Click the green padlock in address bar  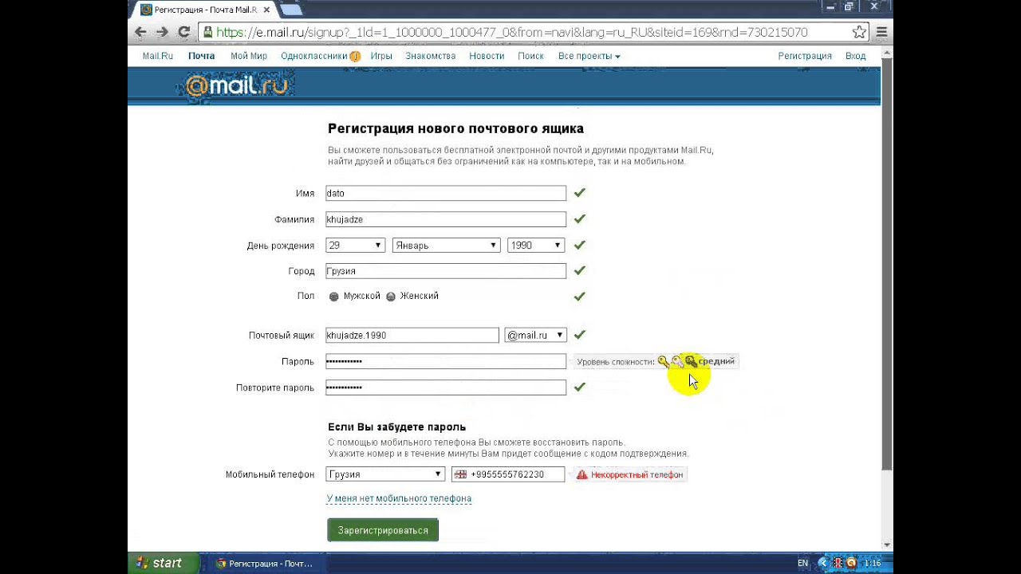(208, 33)
